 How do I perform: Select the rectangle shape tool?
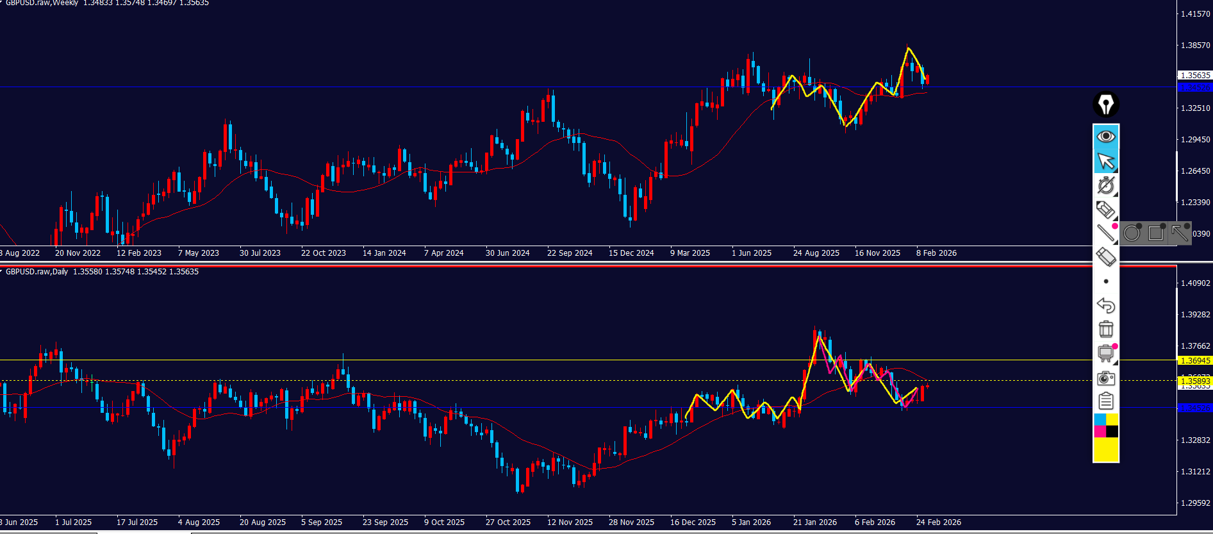coord(1156,233)
